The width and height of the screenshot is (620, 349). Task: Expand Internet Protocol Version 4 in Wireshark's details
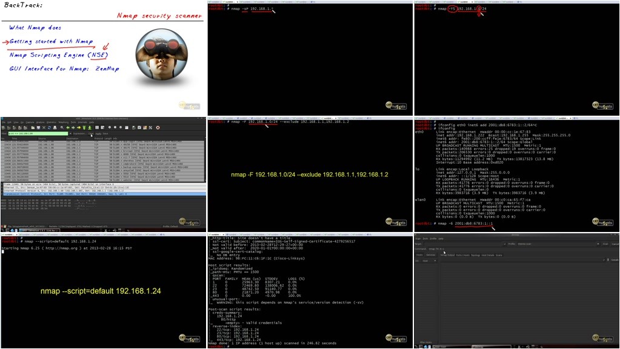coord(103,190)
